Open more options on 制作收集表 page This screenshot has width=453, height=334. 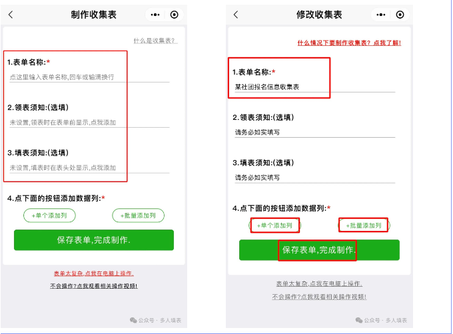[155, 15]
